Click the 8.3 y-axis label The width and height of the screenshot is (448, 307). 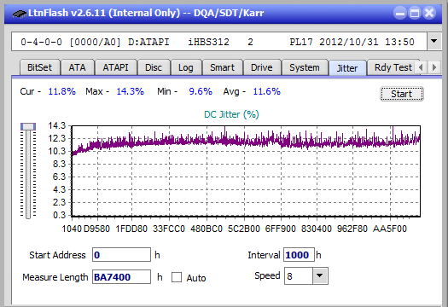tap(59, 164)
